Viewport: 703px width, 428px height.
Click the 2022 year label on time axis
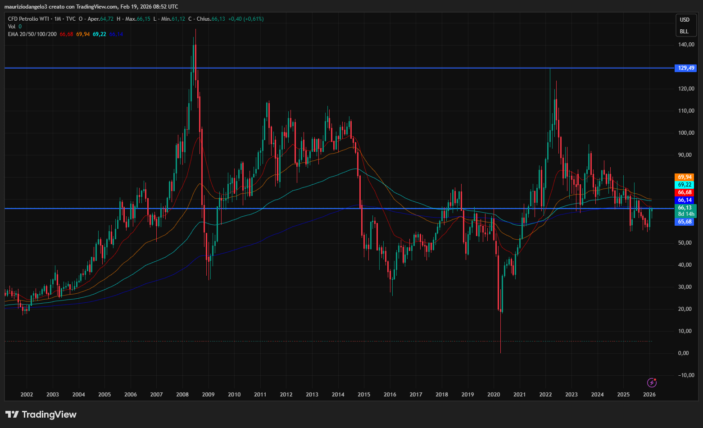pos(545,395)
